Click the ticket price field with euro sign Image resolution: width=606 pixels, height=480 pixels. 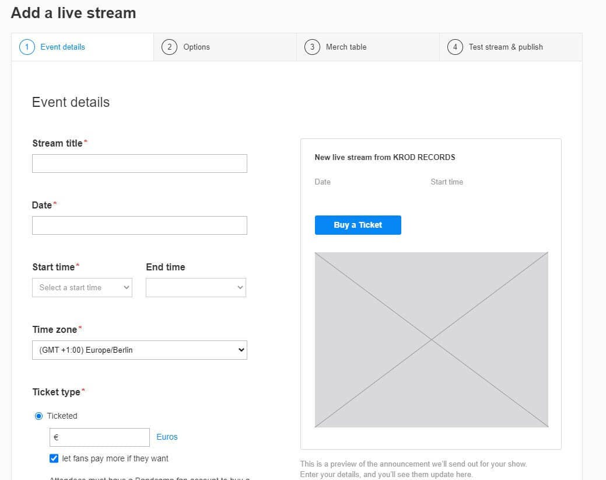coord(99,437)
